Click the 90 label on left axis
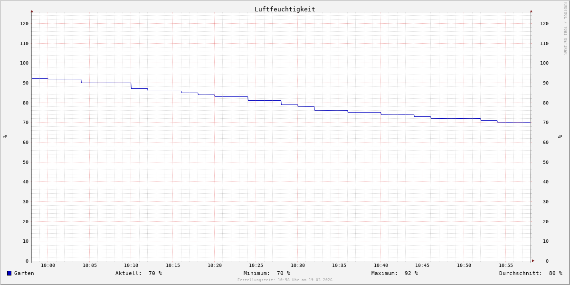 (x=26, y=83)
